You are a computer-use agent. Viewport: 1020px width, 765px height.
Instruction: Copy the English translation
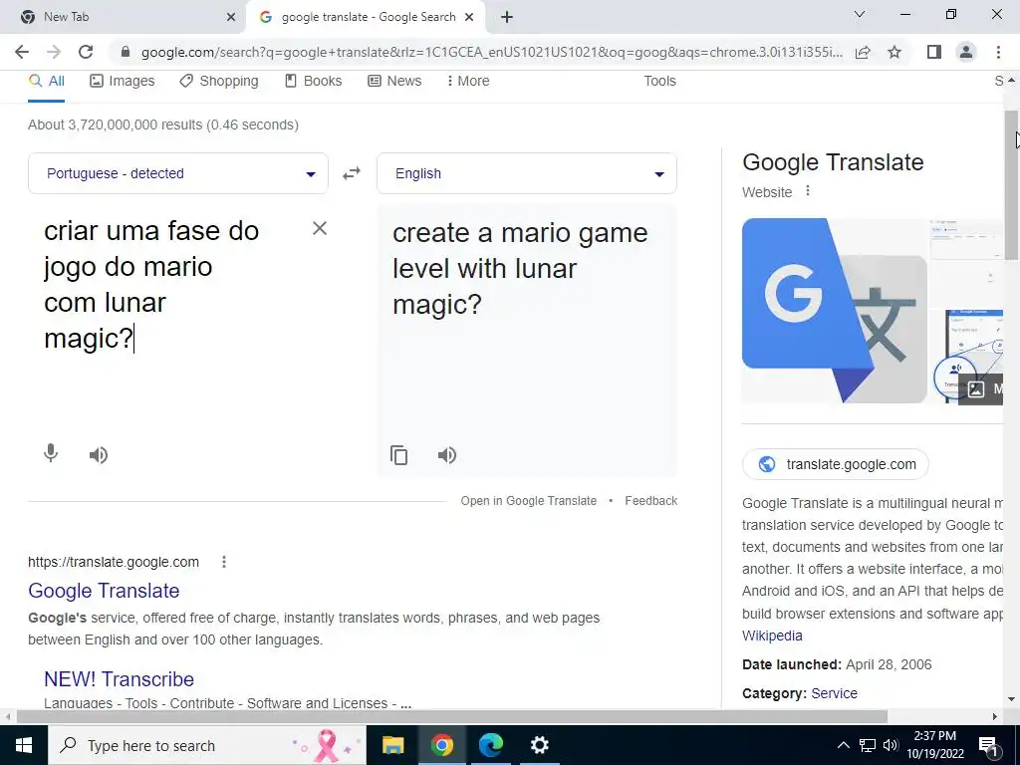pos(398,454)
